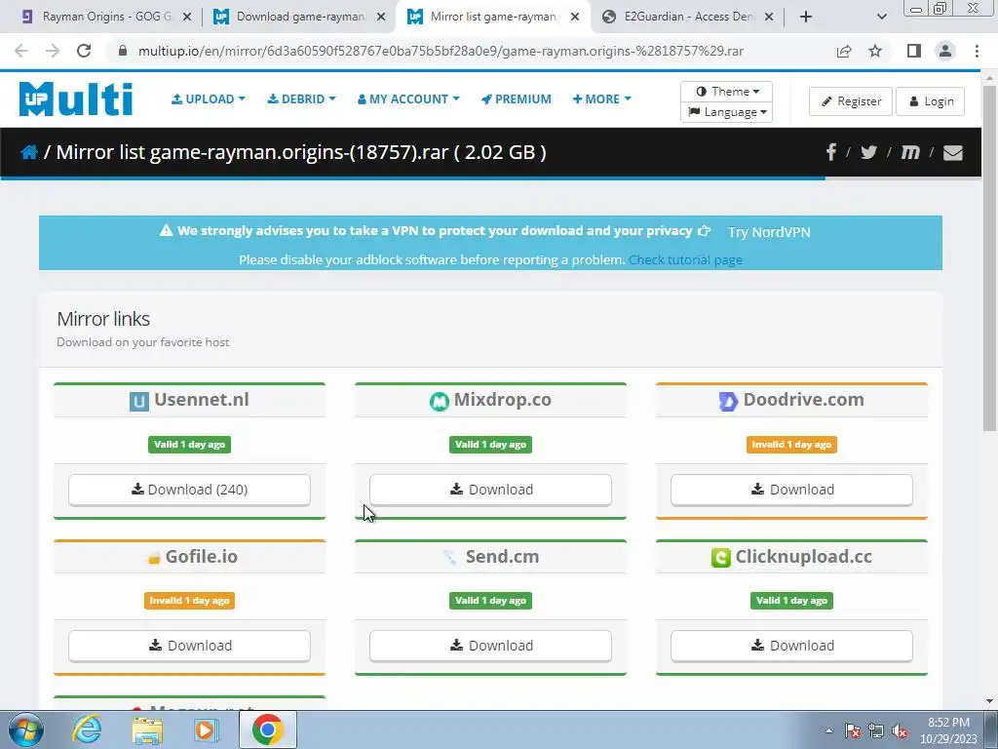The height and width of the screenshot is (749, 998).
Task: Click the Chrome forward arrow
Action: click(x=53, y=51)
